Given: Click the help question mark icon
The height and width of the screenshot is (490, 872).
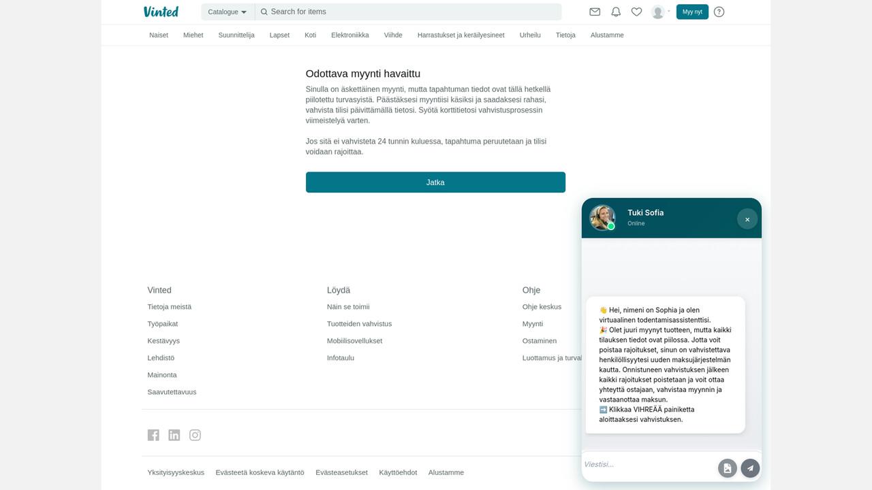Looking at the screenshot, I should [719, 12].
